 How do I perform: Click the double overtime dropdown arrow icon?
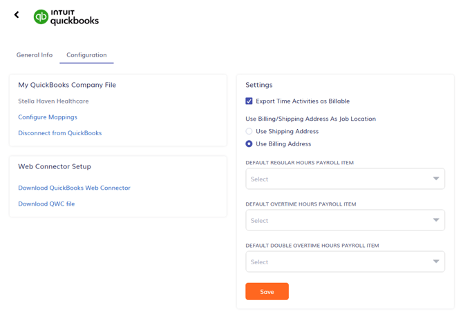tap(435, 262)
